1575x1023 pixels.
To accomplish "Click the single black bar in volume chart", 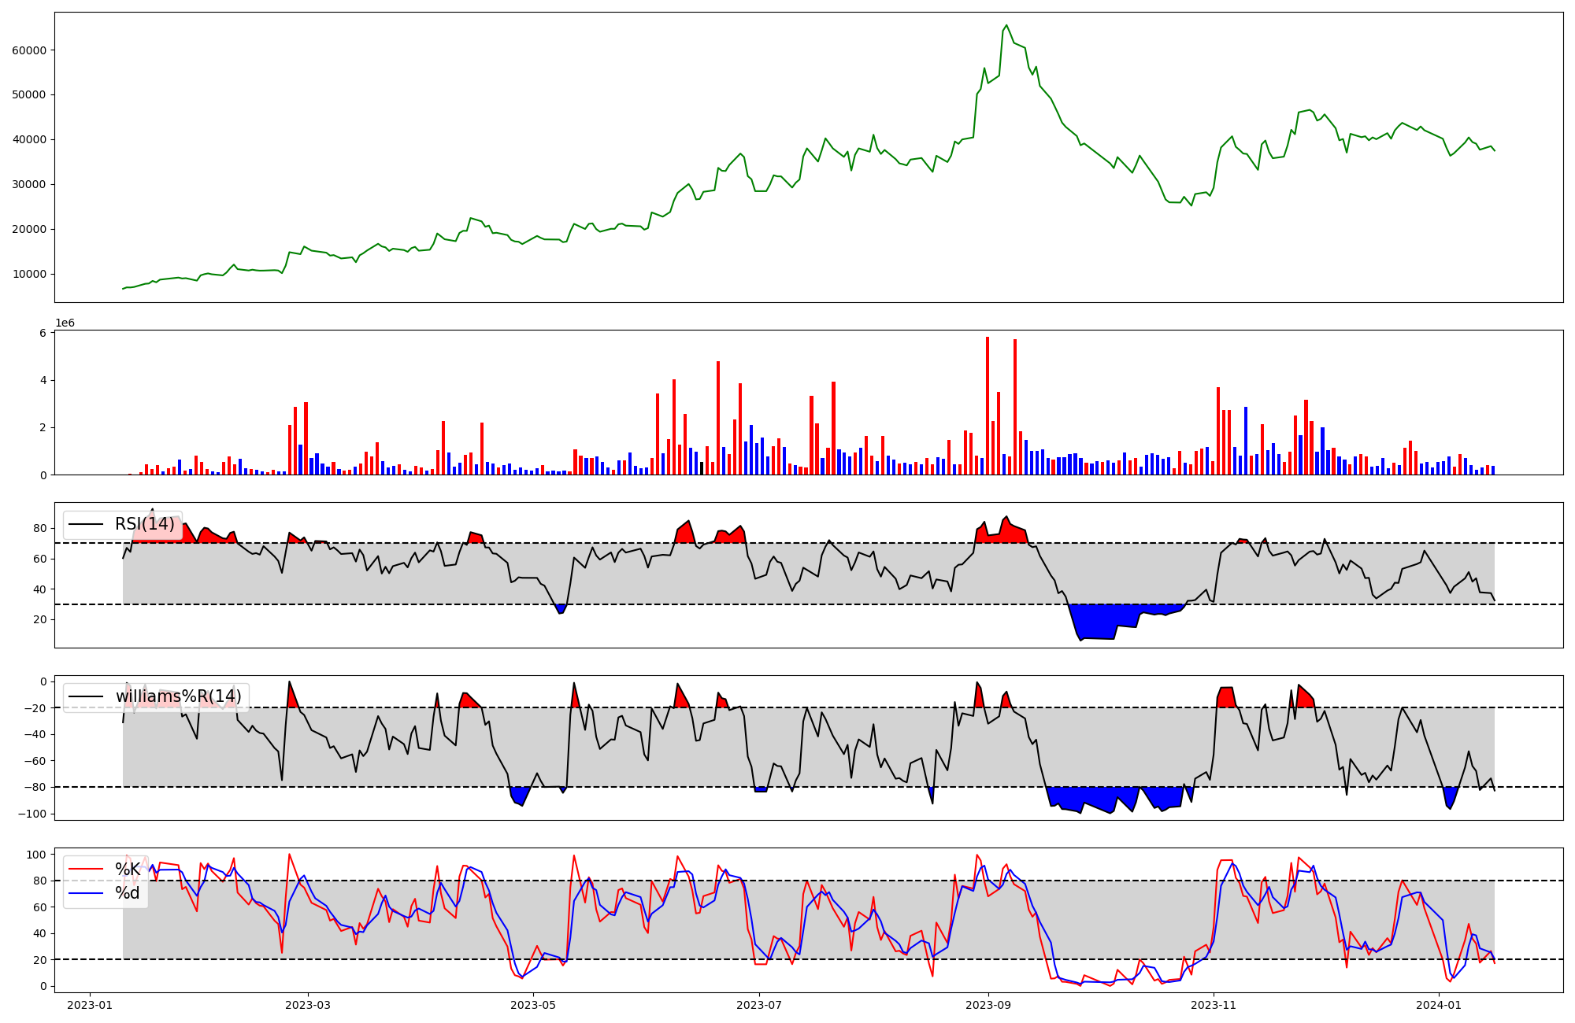I will pyautogui.click(x=702, y=468).
